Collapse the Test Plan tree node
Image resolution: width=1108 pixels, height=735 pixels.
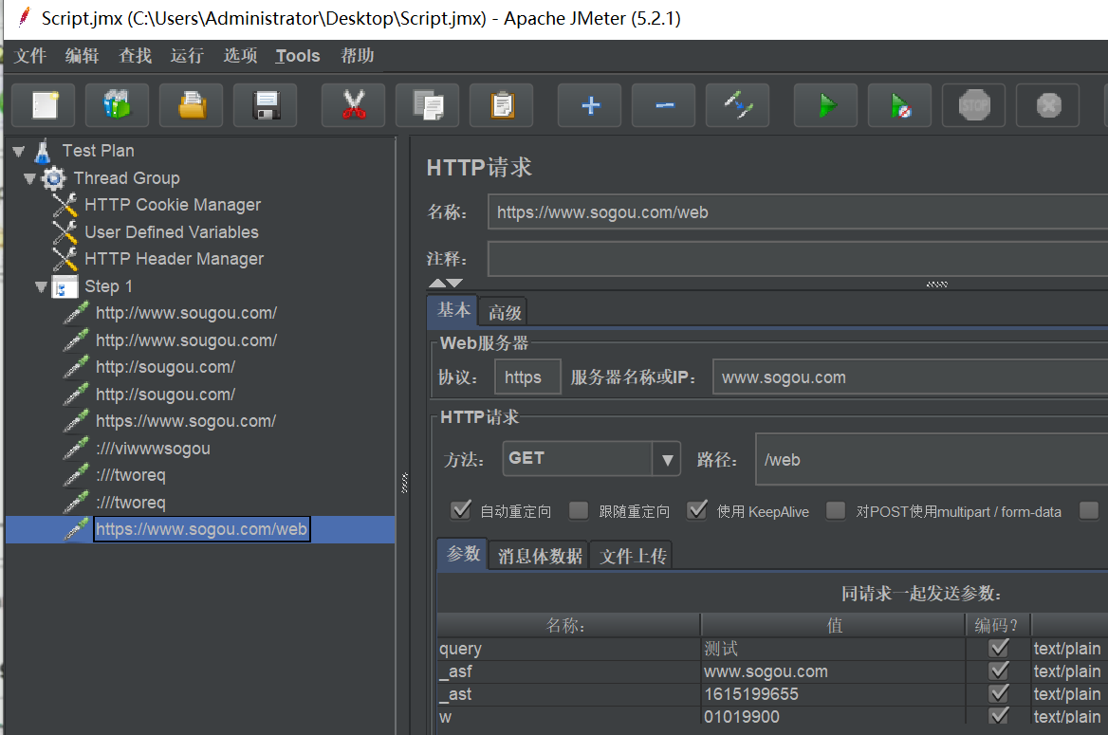19,151
